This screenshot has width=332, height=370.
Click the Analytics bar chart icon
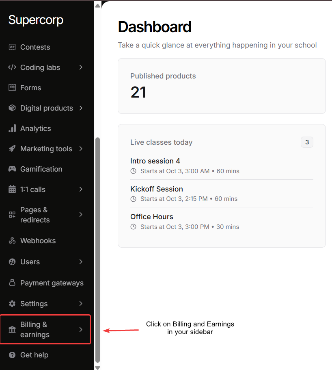(12, 128)
